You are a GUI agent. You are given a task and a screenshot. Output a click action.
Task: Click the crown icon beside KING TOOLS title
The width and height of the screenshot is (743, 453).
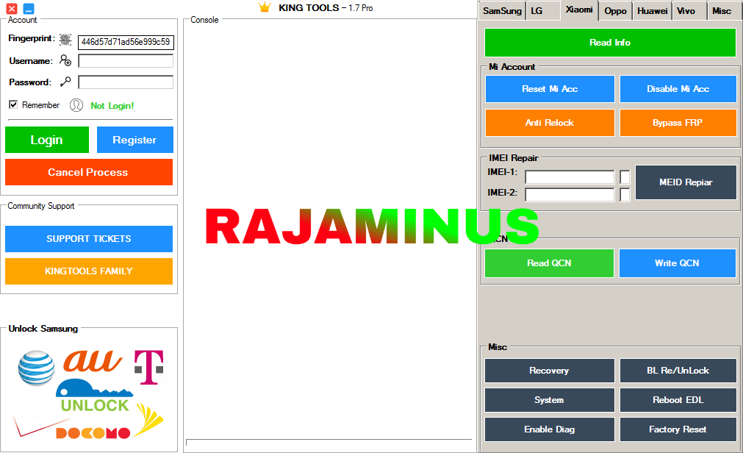(x=265, y=7)
